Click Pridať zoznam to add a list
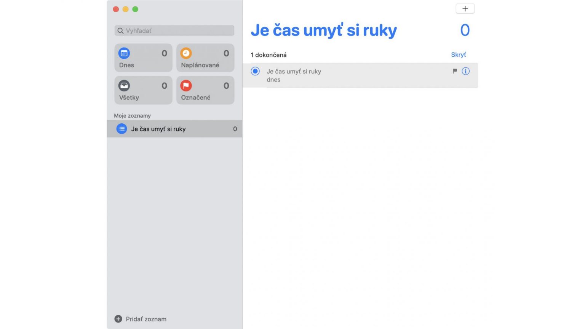 pyautogui.click(x=141, y=319)
